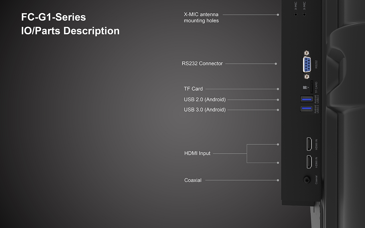Select the "RS232 Connector" label

point(202,64)
